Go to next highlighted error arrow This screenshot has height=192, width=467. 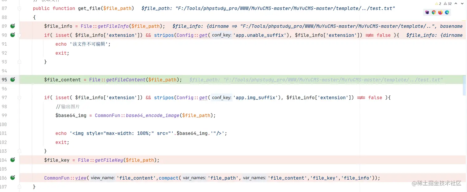pyautogui.click(x=462, y=4)
